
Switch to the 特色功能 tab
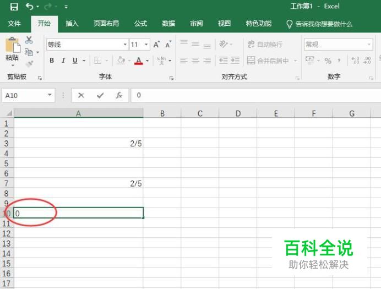(x=258, y=24)
